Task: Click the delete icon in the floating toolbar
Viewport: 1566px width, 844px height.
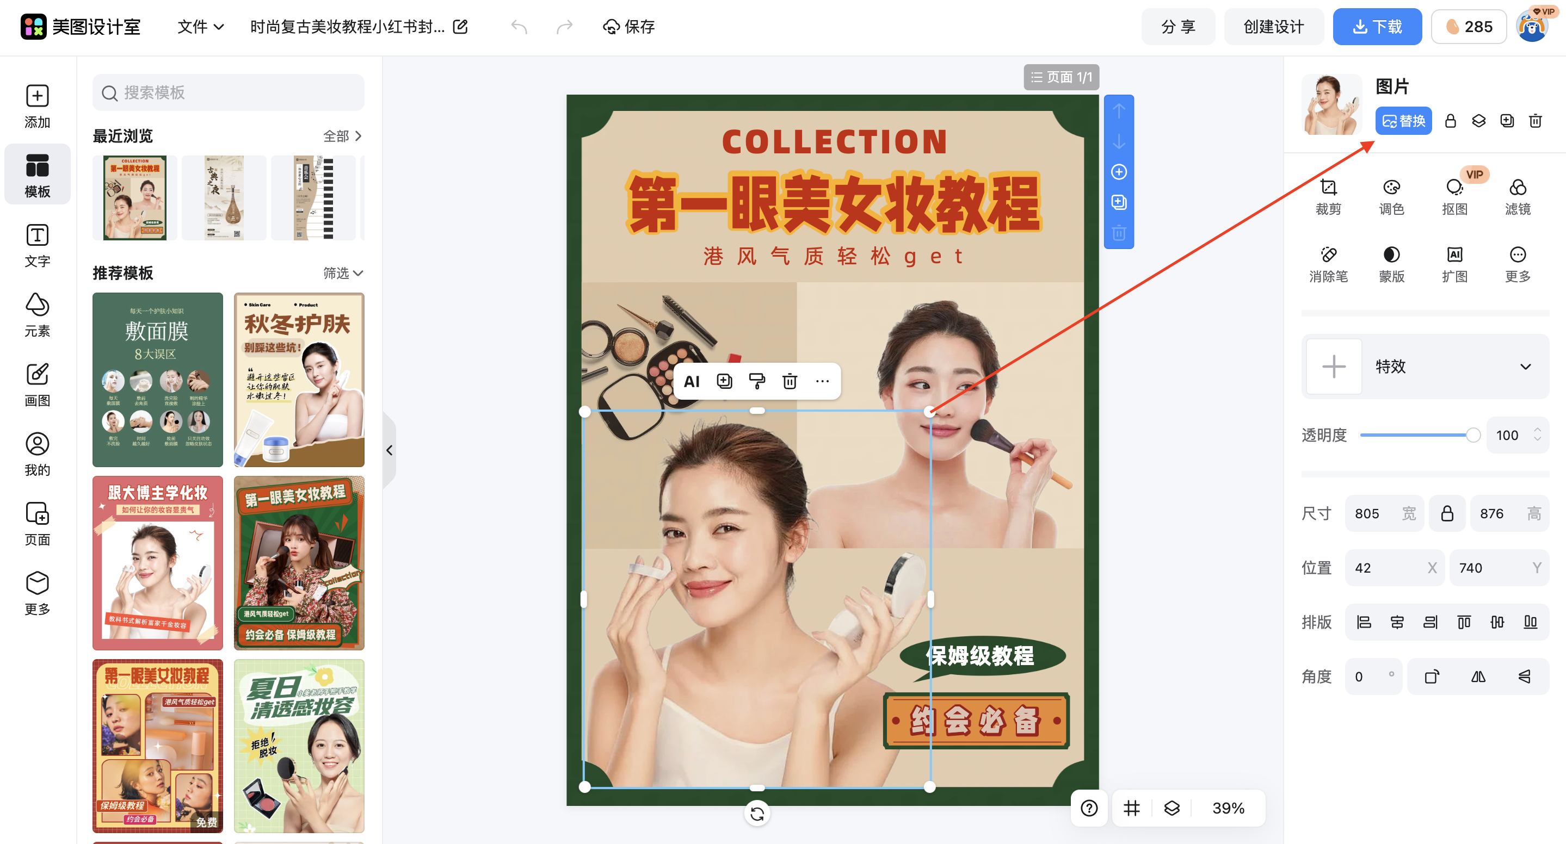Action: [789, 381]
